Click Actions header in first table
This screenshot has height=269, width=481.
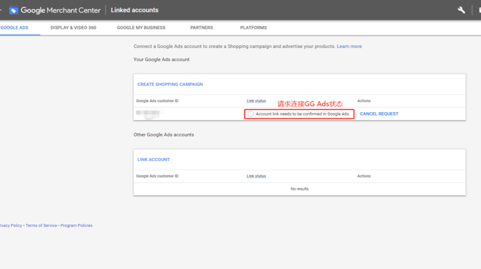(x=364, y=101)
